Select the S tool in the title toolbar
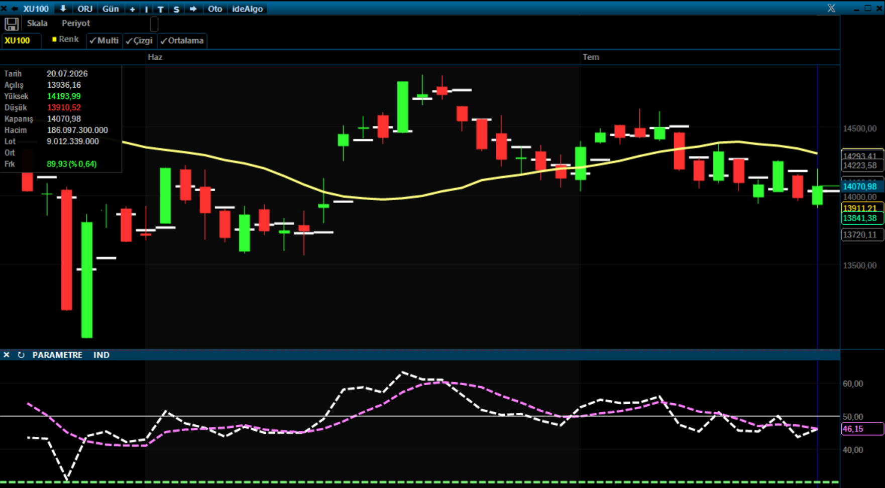The image size is (885, 488). (176, 9)
